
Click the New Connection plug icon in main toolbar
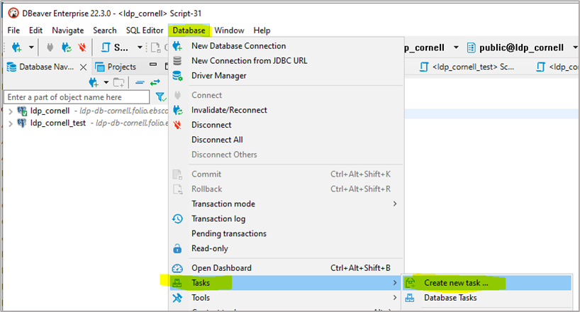[x=16, y=48]
